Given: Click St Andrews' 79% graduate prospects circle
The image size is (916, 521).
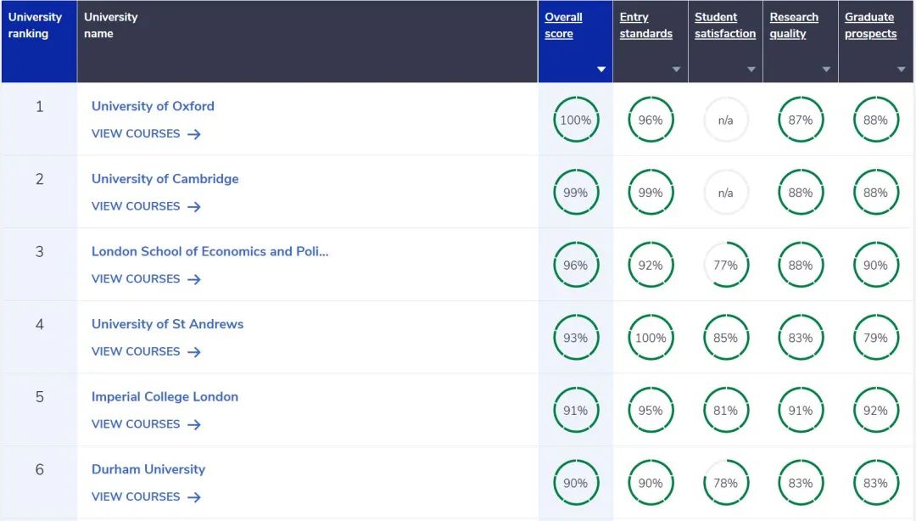Looking at the screenshot, I should pyautogui.click(x=875, y=338).
